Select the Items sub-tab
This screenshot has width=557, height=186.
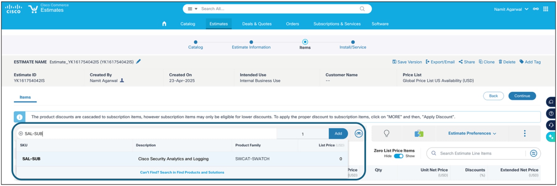[25, 97]
